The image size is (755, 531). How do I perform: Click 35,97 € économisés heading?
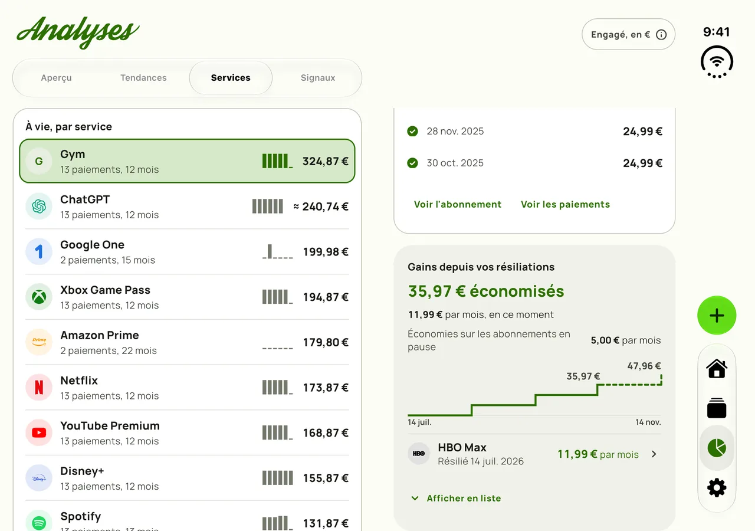[486, 291]
